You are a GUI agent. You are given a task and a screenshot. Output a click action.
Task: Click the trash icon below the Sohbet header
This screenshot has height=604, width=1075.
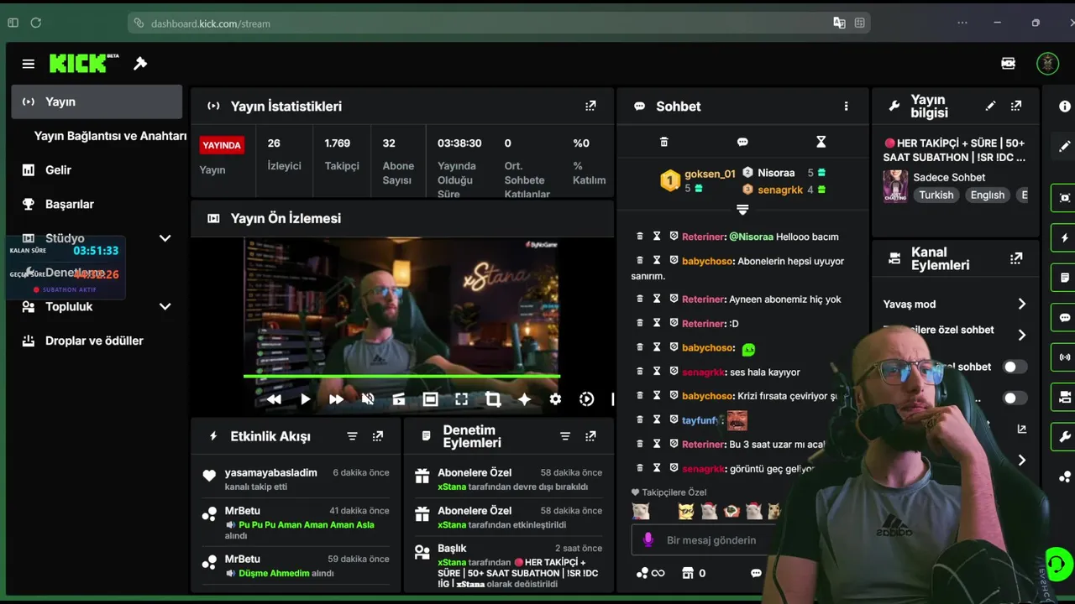tap(663, 142)
